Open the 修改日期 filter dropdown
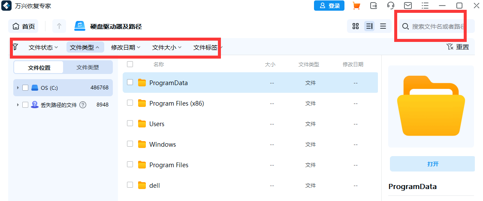The width and height of the screenshot is (483, 201). [x=126, y=47]
